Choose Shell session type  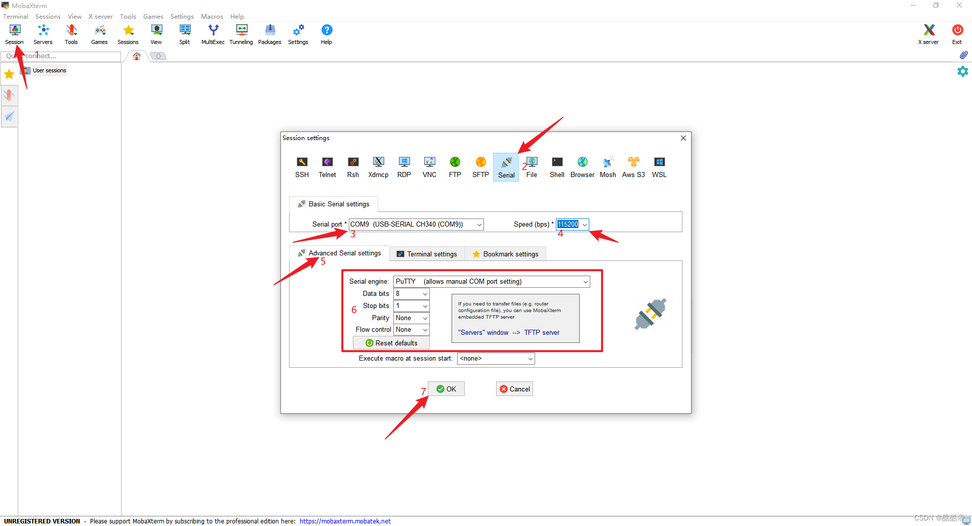[557, 167]
